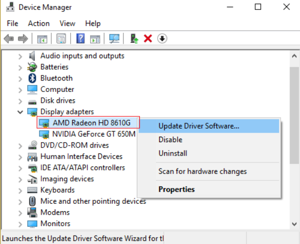Click the Computer monitor icon
300x244 pixels.
32,89
